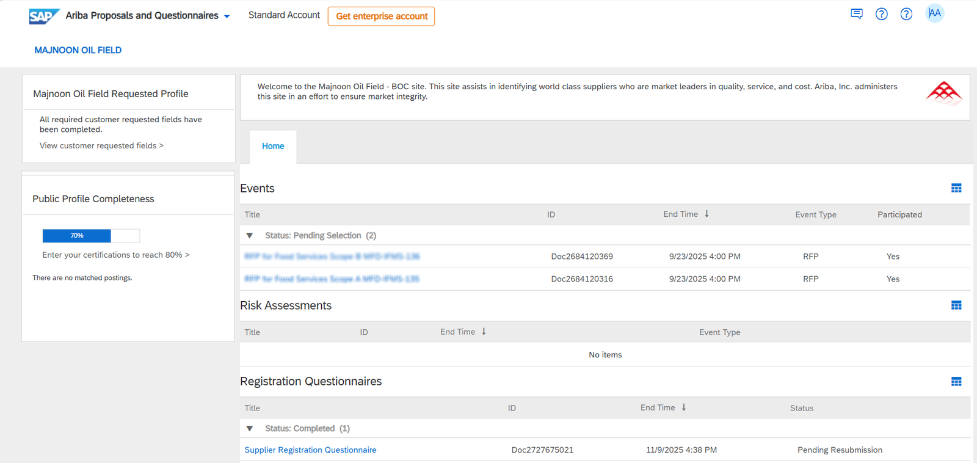Sort Registration Questionnaires by End Time arrow
Screen dimensions: 977x463
coord(684,407)
